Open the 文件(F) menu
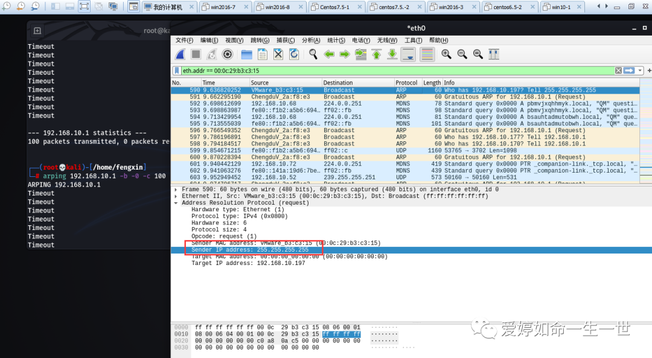This screenshot has height=358, width=652. (x=184, y=40)
